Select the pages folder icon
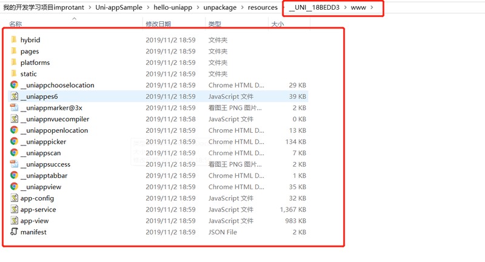Viewport: 485px width, 262px height. click(14, 51)
